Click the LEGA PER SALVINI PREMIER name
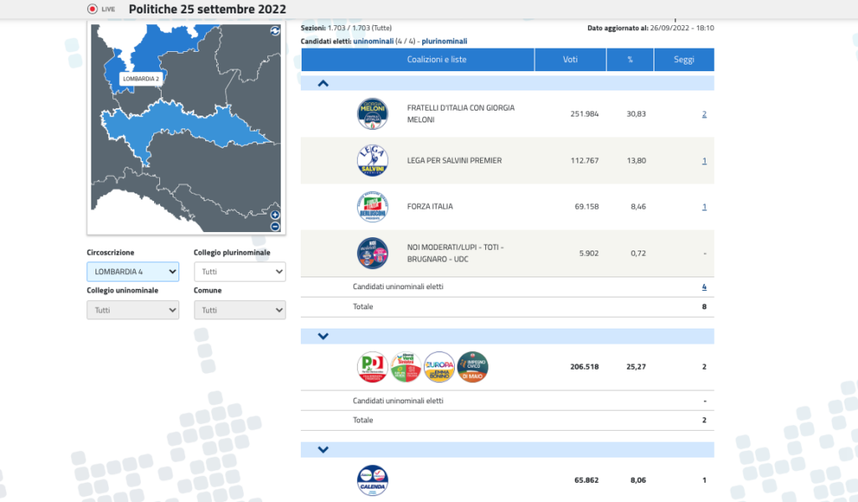The height and width of the screenshot is (502, 858). 454,160
